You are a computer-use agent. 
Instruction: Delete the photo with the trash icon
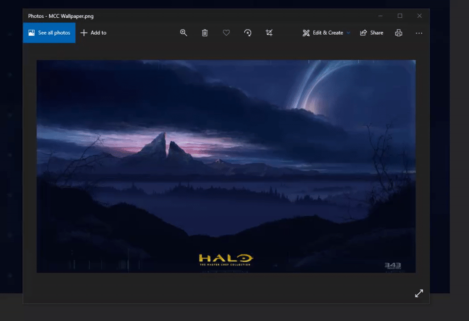click(204, 32)
